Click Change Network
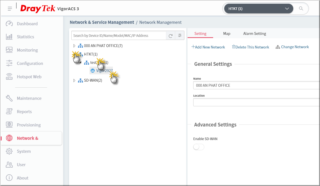 click(x=292, y=47)
